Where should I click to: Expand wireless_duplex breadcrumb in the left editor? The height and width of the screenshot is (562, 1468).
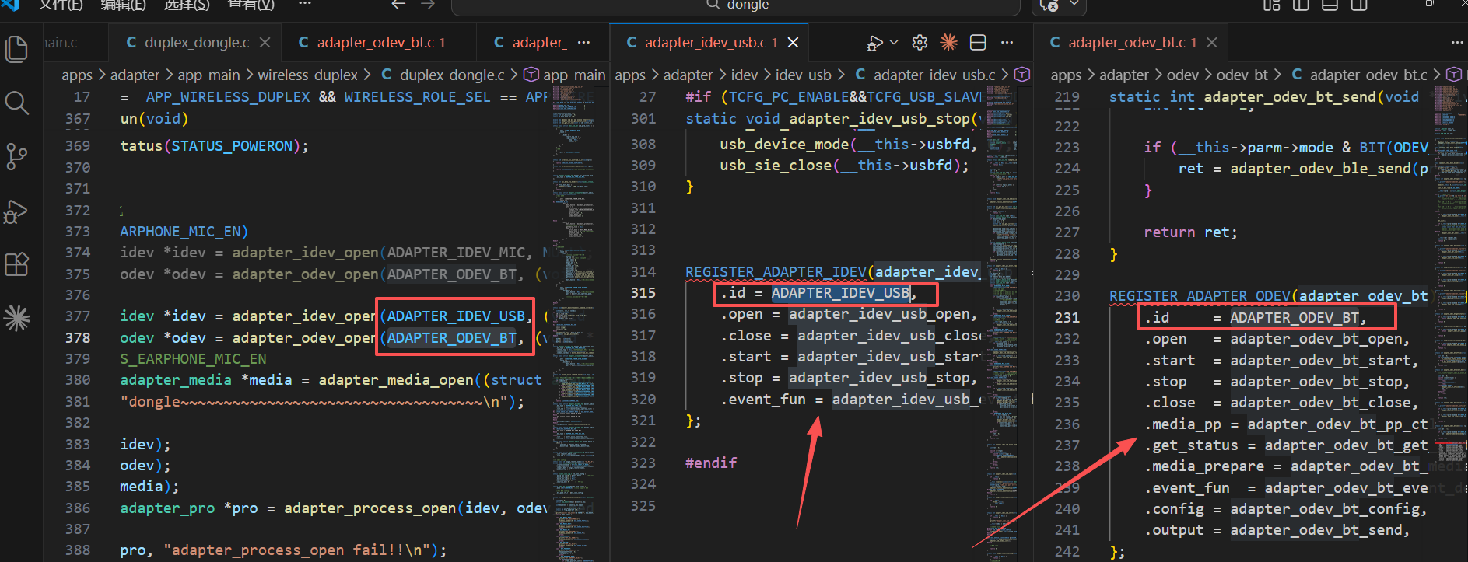click(x=308, y=75)
